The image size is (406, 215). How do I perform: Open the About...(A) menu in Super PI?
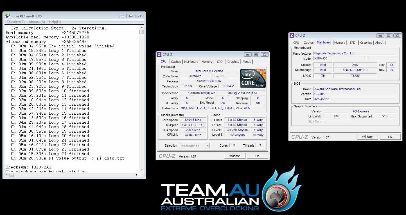point(37,22)
